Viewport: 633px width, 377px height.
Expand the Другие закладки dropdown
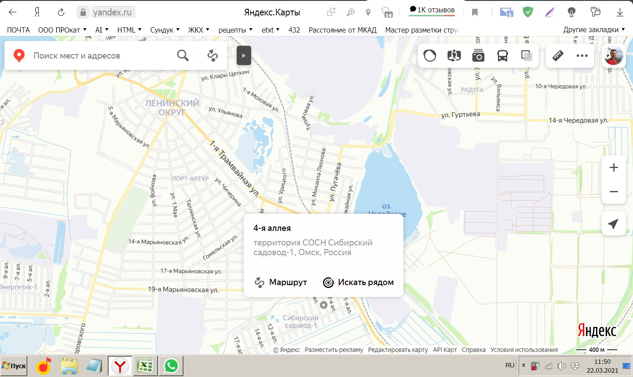[x=594, y=30]
